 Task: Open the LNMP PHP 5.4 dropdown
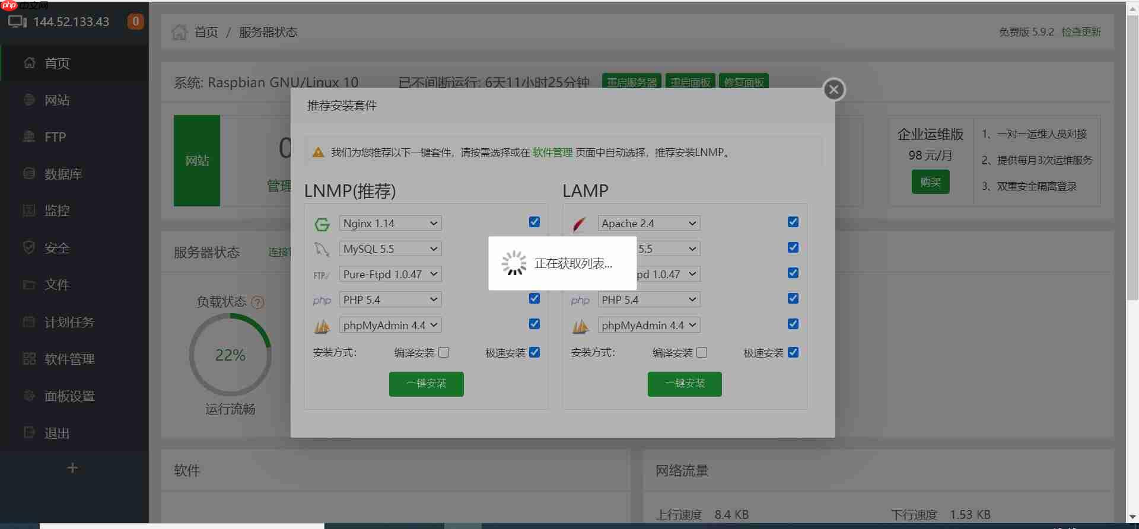[390, 299]
